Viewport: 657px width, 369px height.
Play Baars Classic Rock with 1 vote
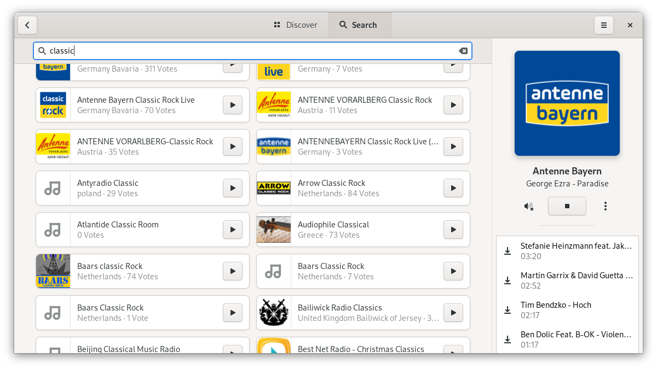233,313
